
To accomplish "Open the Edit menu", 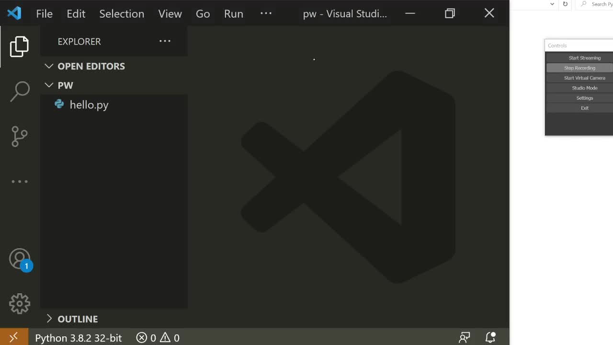I will click(76, 14).
